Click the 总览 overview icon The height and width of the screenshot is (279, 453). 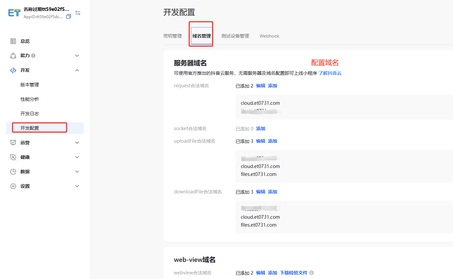coord(13,41)
